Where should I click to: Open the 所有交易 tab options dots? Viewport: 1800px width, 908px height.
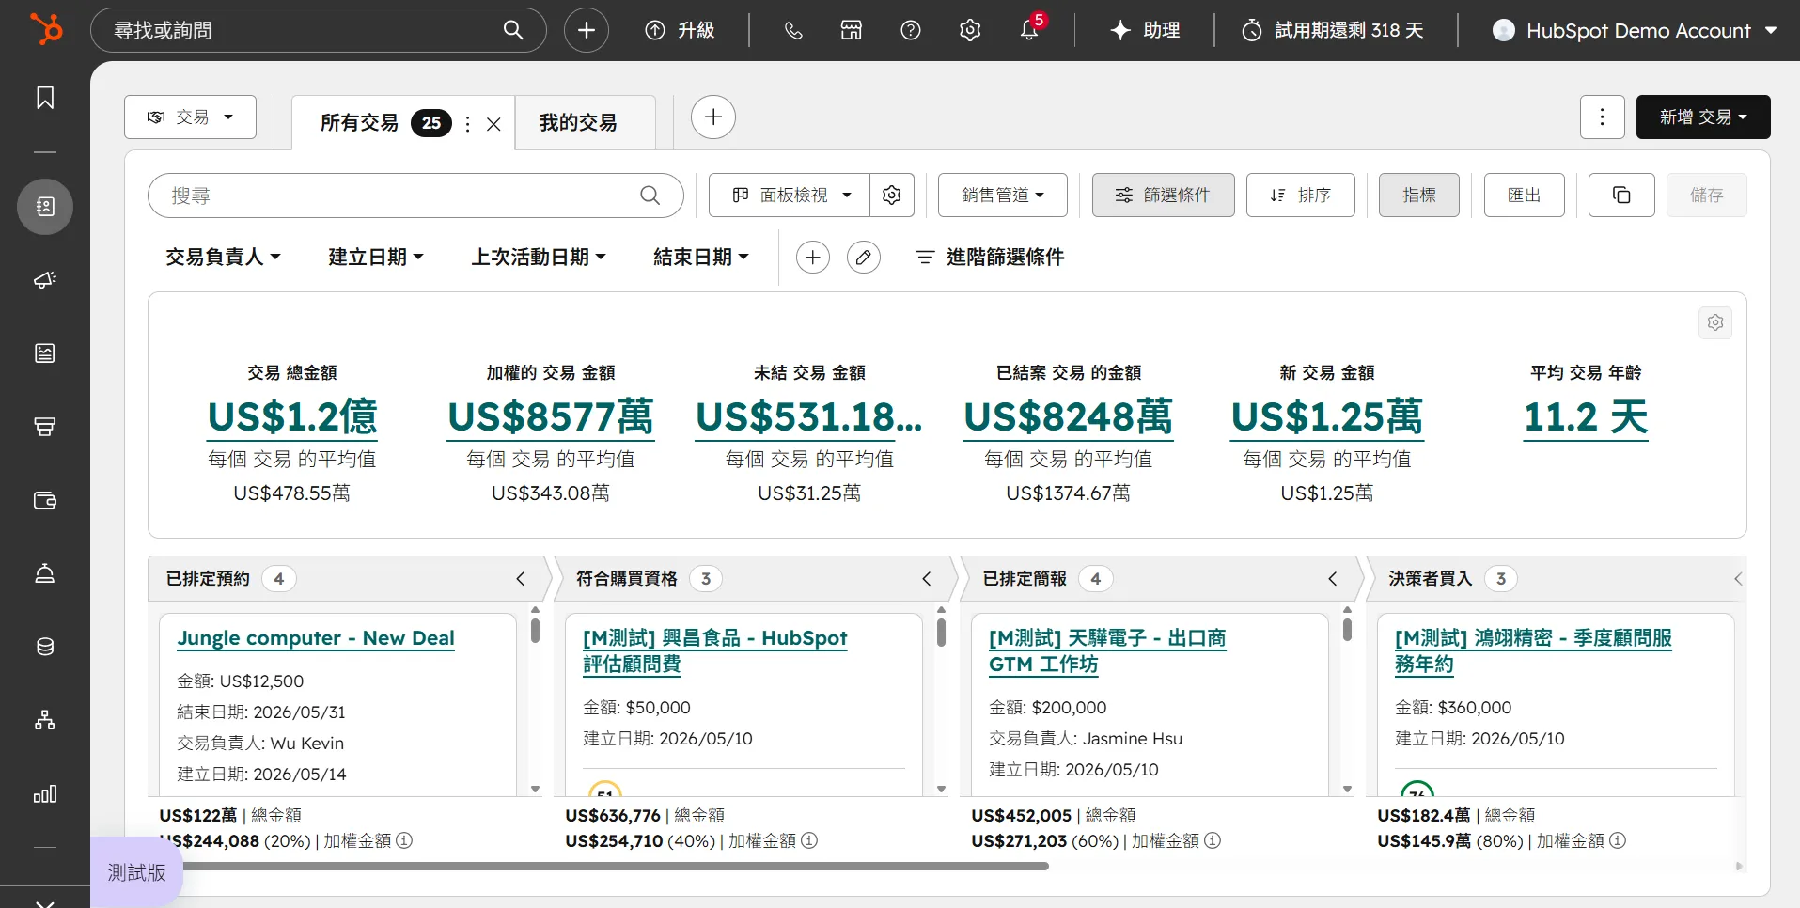click(x=468, y=124)
